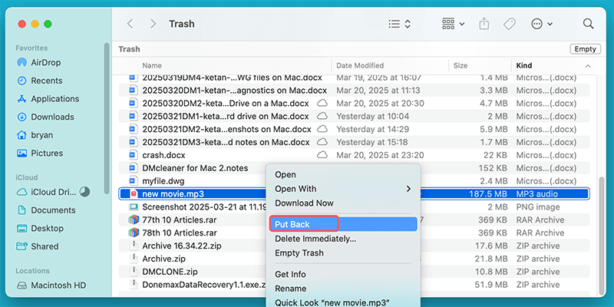
Task: Select 78th 10 Articles.rar
Action: (180, 233)
